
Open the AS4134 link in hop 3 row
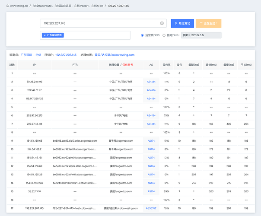click(151, 90)
